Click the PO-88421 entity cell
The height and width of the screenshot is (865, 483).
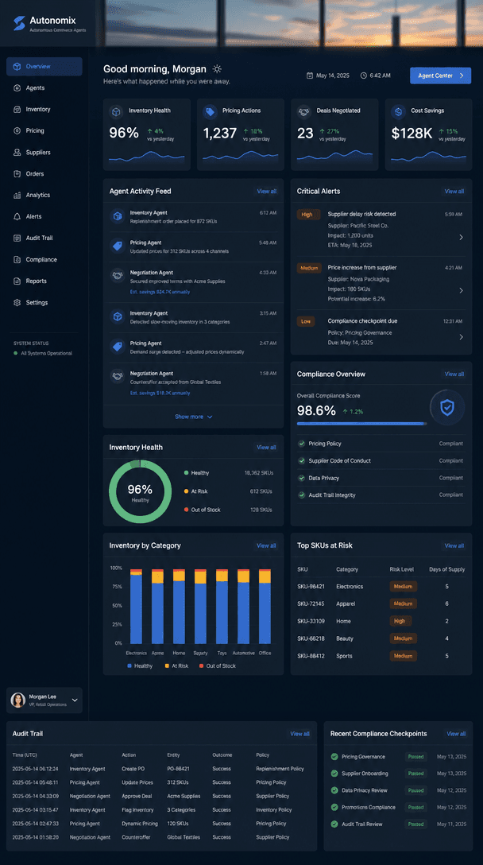(178, 769)
